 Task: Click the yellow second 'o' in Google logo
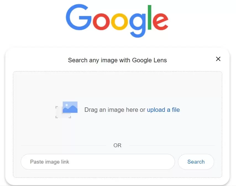click(119, 23)
